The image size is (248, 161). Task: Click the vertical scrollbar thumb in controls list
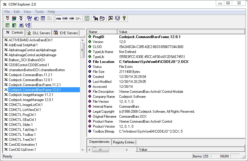pyautogui.click(x=83, y=50)
